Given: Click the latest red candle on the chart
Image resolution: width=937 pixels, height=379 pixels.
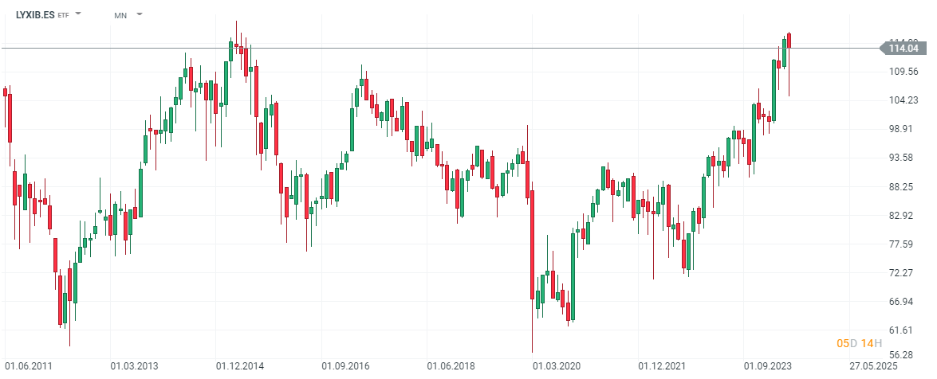Looking at the screenshot, I should pyautogui.click(x=789, y=41).
